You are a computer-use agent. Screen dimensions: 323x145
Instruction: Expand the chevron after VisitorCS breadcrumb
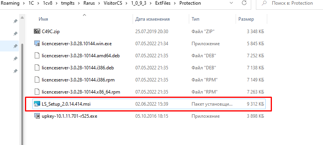click(128, 3)
